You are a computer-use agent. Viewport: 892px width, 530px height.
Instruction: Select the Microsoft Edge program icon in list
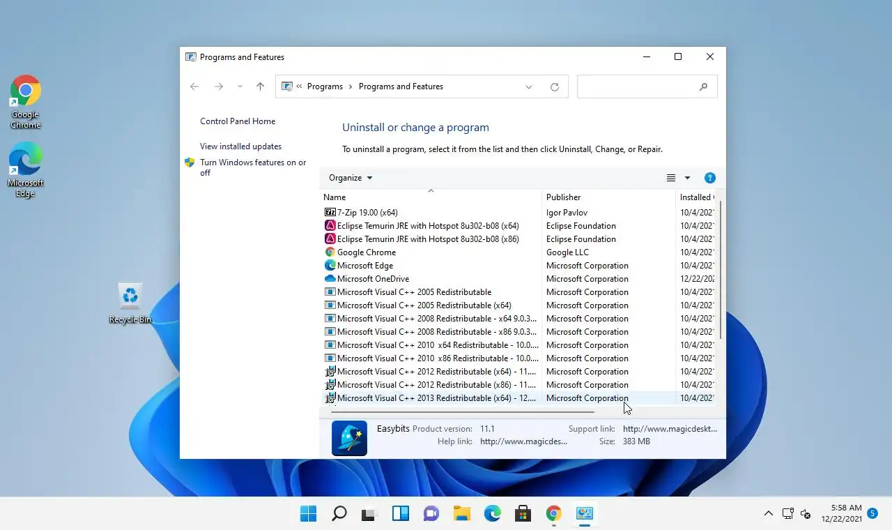(x=330, y=266)
